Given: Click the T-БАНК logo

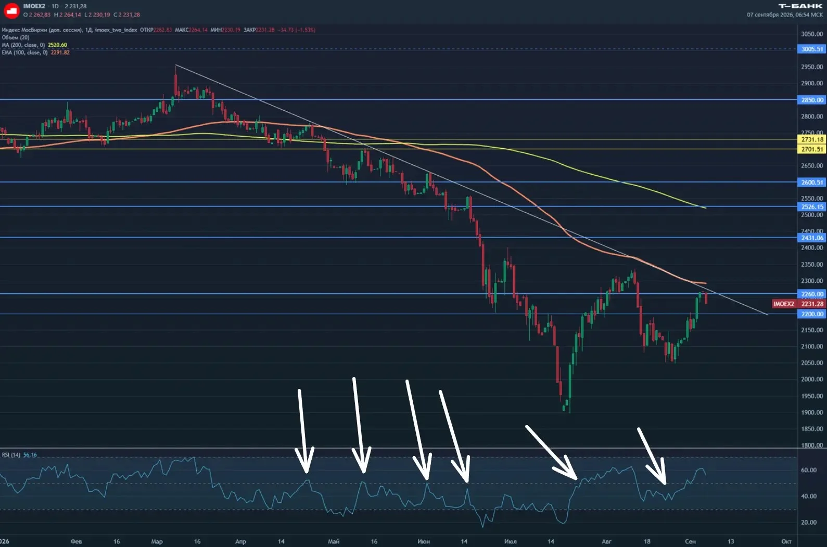Looking at the screenshot, I should pyautogui.click(x=800, y=6).
